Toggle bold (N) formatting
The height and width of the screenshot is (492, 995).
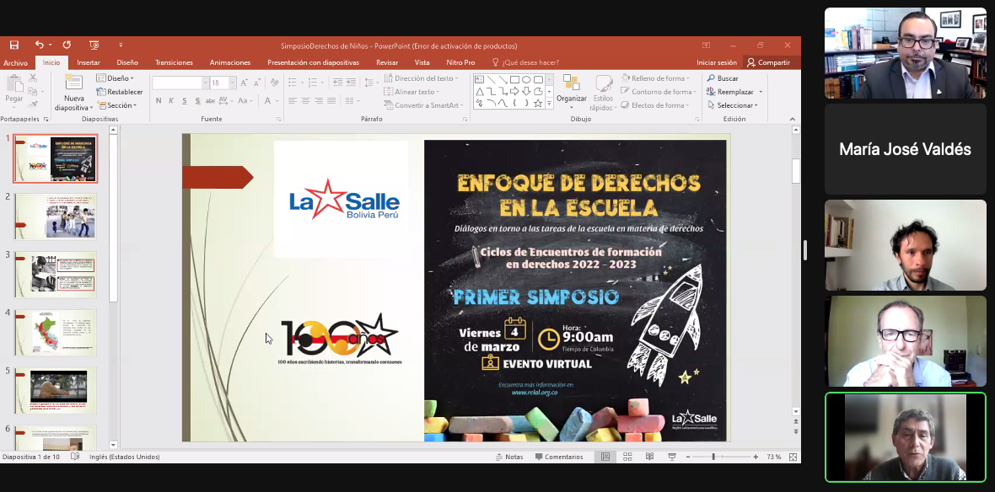tap(159, 101)
